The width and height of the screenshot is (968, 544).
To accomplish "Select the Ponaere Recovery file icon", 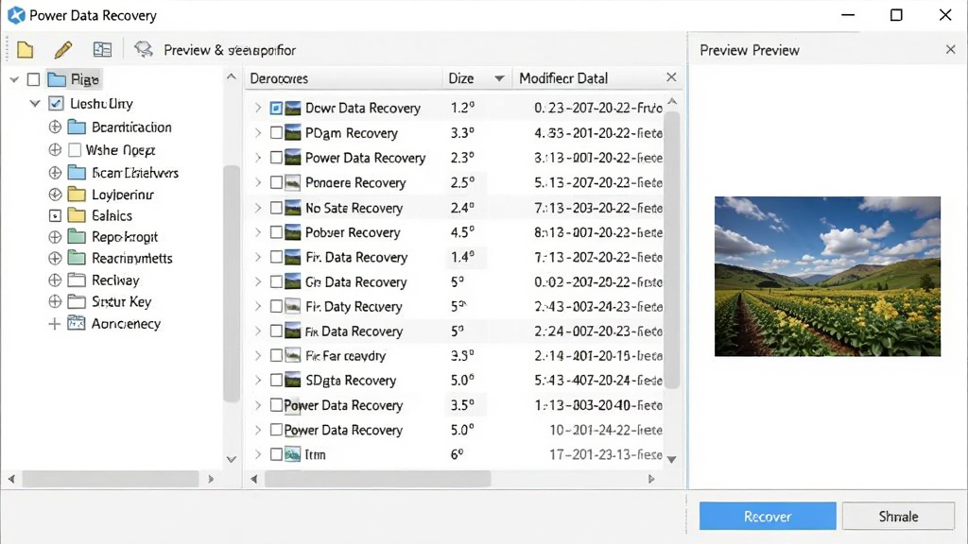I will (x=293, y=182).
